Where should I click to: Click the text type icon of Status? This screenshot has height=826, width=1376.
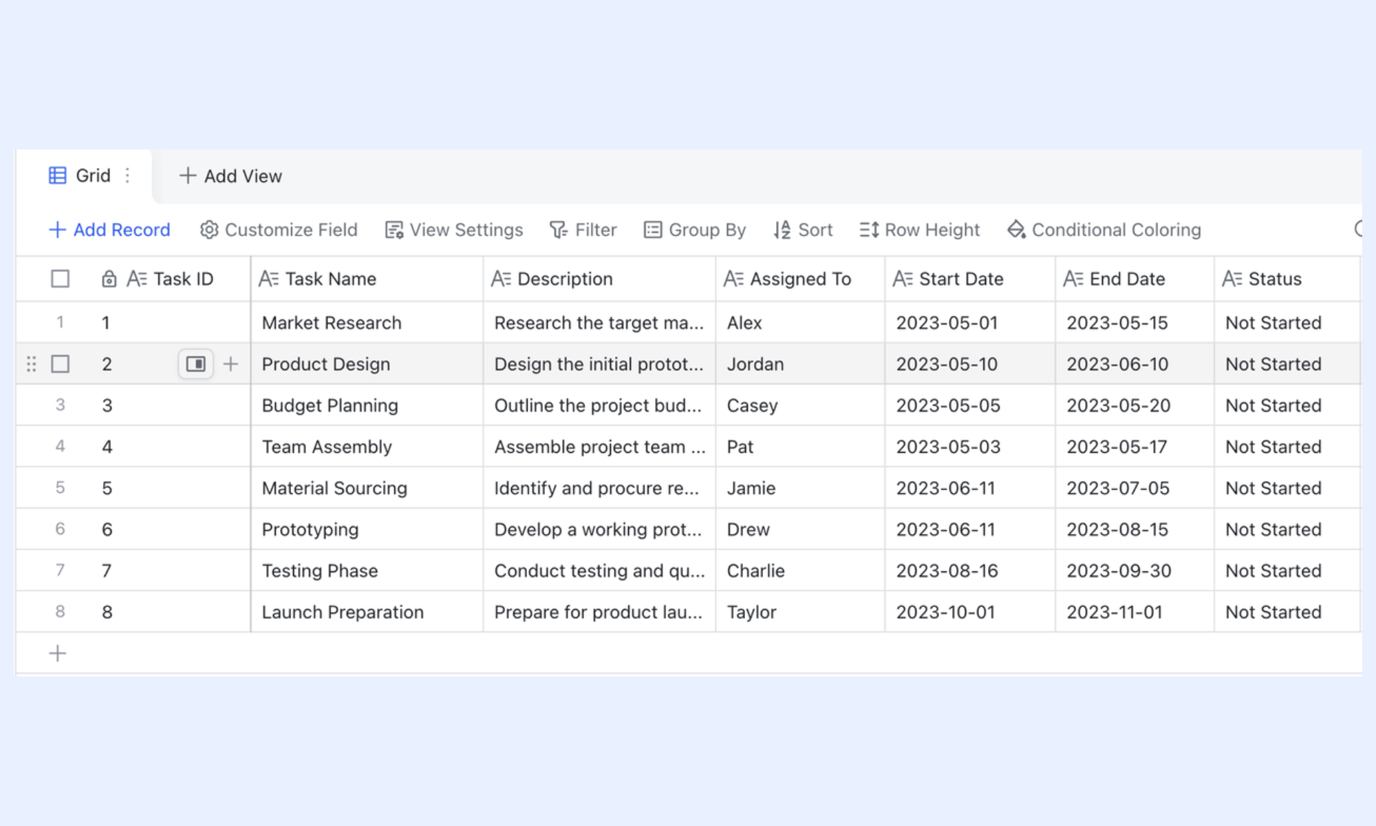(1232, 279)
